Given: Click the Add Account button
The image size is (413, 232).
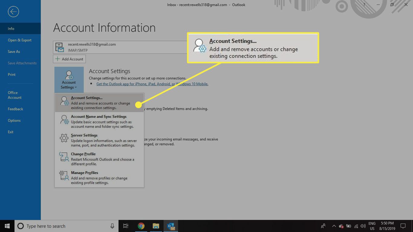Looking at the screenshot, I should coord(70,59).
